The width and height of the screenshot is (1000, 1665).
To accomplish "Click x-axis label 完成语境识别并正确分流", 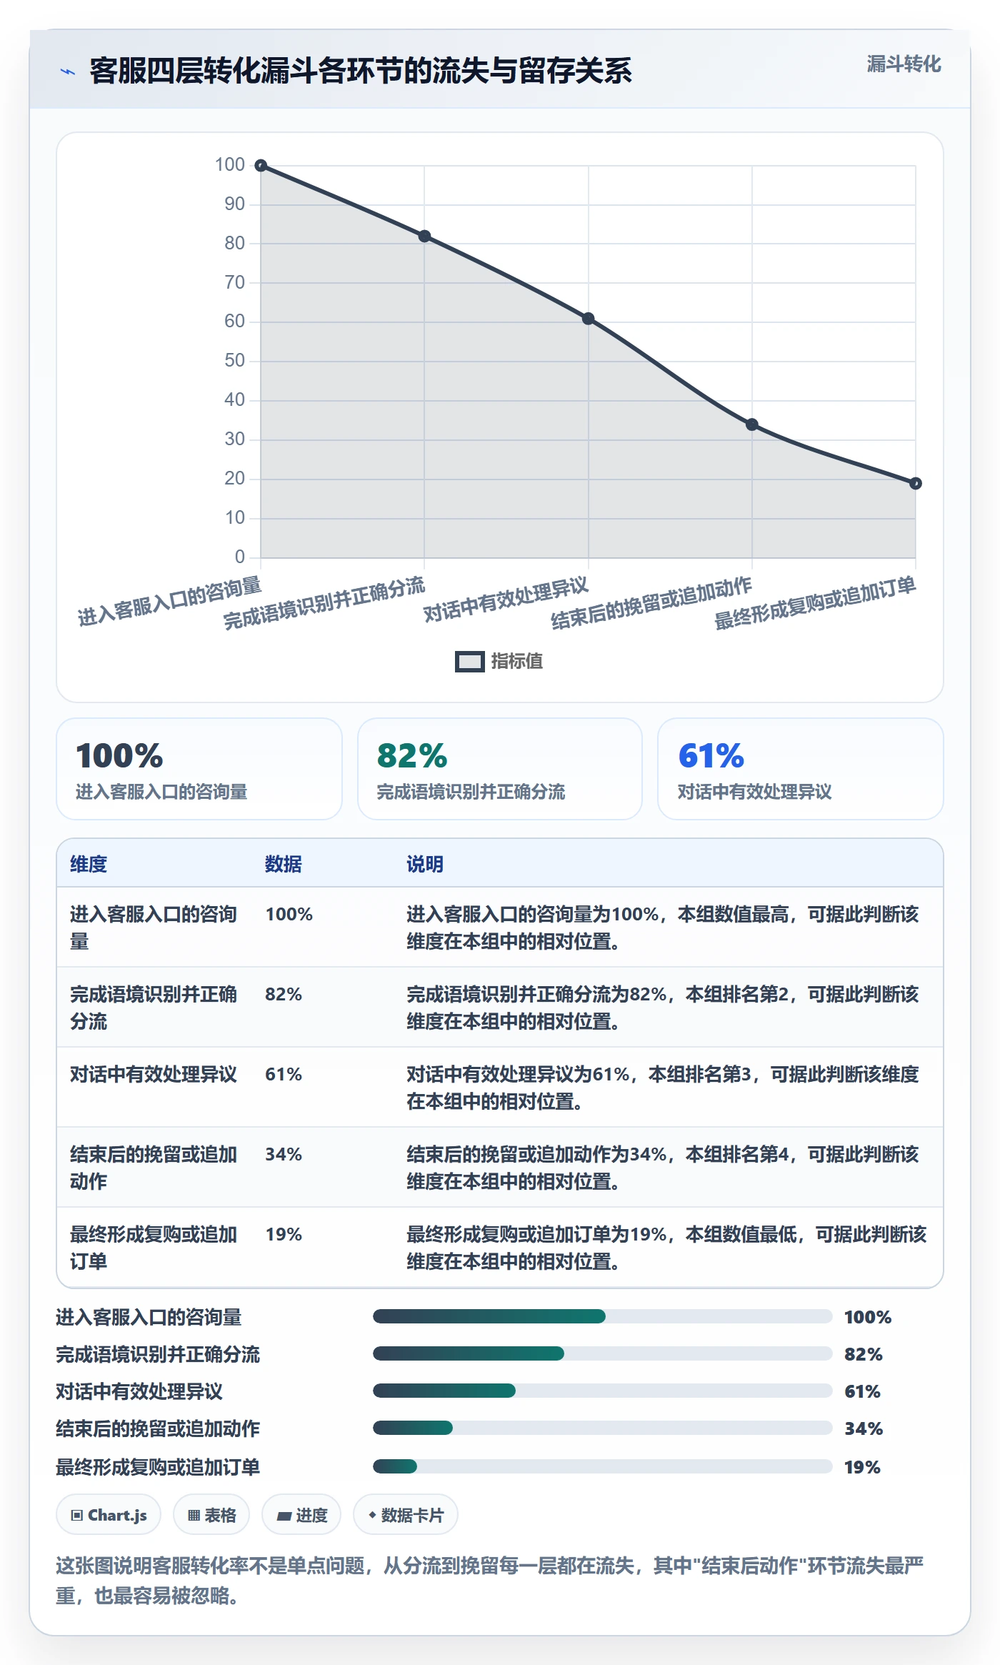I will (324, 603).
